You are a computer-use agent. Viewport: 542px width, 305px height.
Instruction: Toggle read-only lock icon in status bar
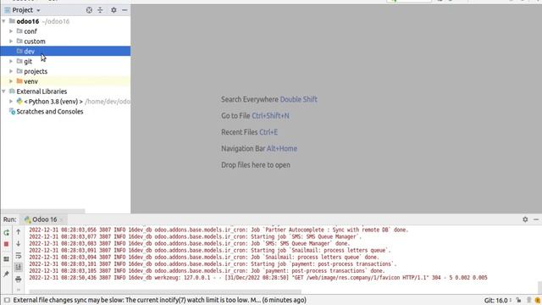pos(518,300)
